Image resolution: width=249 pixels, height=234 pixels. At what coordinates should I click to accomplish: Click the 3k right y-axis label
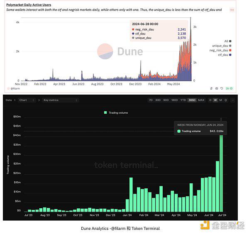coord(195,27)
